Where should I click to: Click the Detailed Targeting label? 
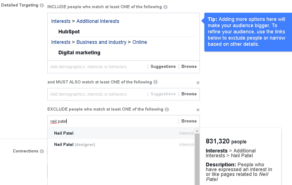20,5
